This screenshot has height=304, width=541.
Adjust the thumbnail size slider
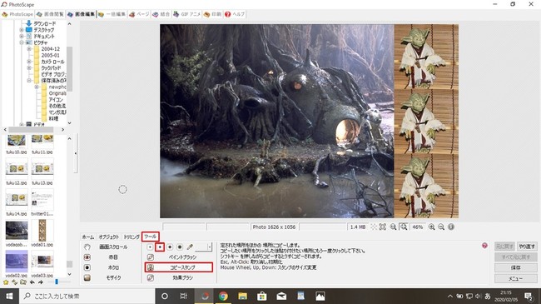[x=57, y=282]
